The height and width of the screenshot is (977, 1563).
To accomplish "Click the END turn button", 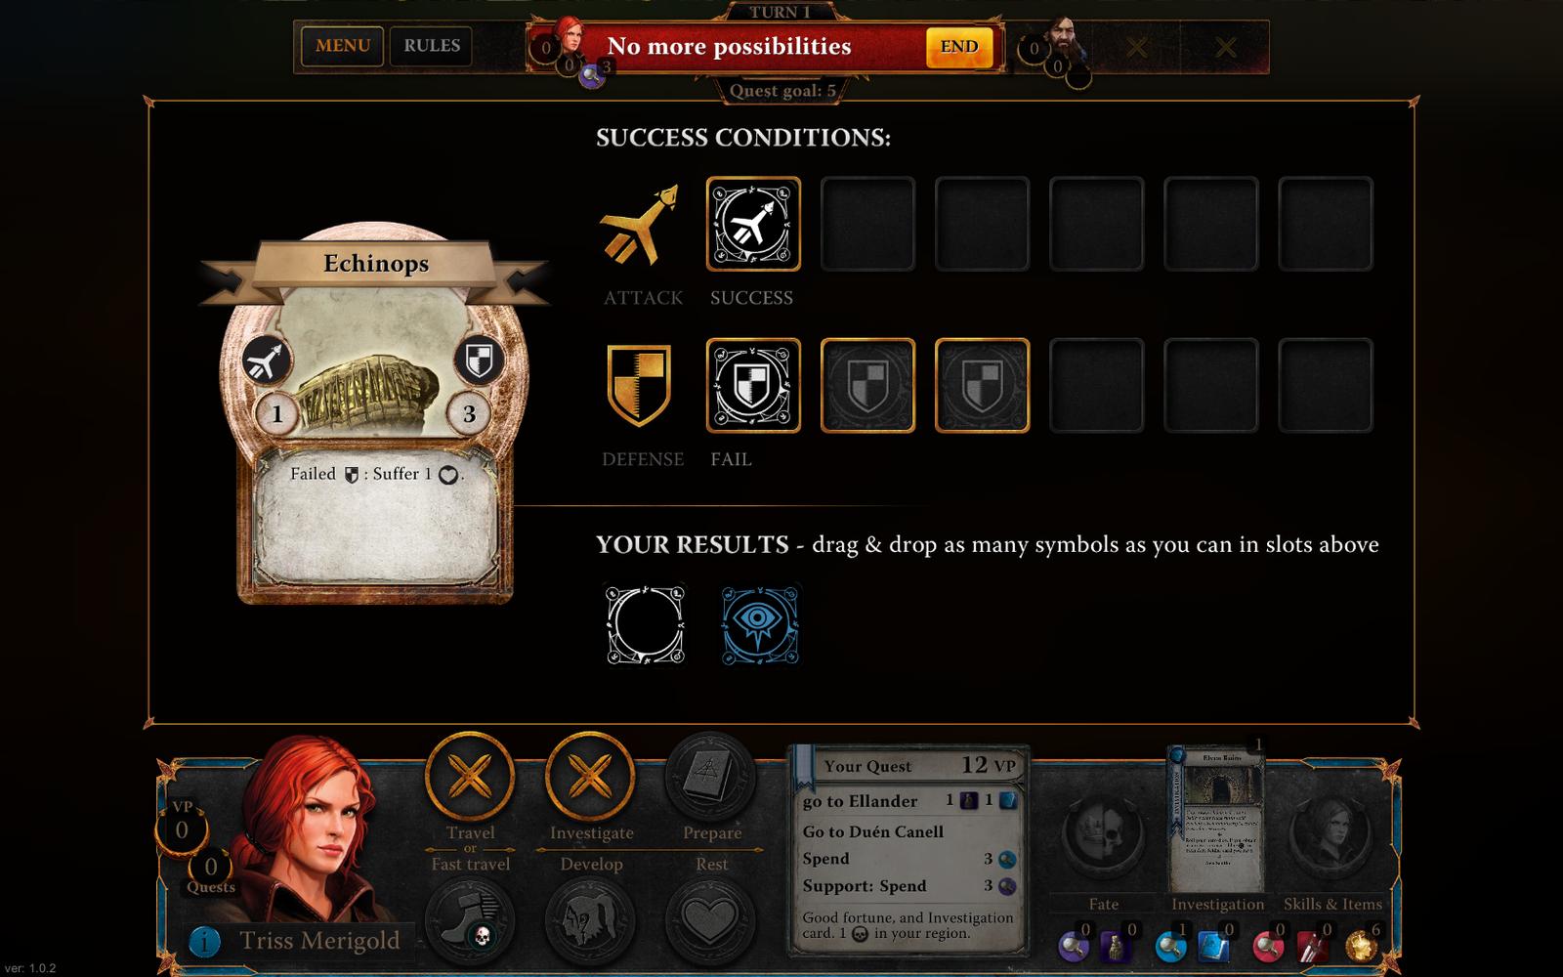I will [958, 46].
